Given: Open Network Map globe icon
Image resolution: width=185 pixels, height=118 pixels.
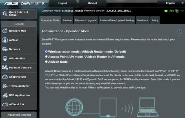Looking at the screenshot, I should click(x=5, y=31).
